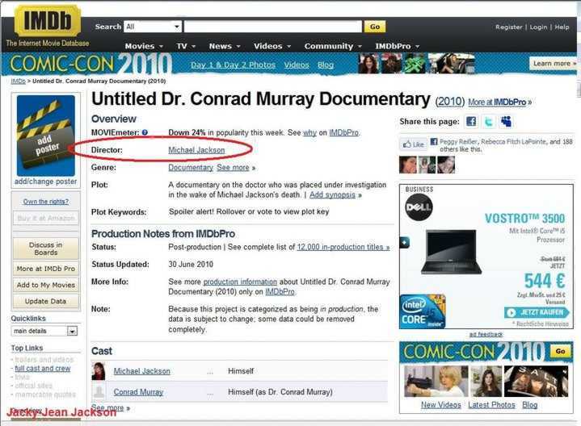Viewport: 581px width, 426px height.
Task: Open Comic-Con banner Videos link
Action: point(297,65)
